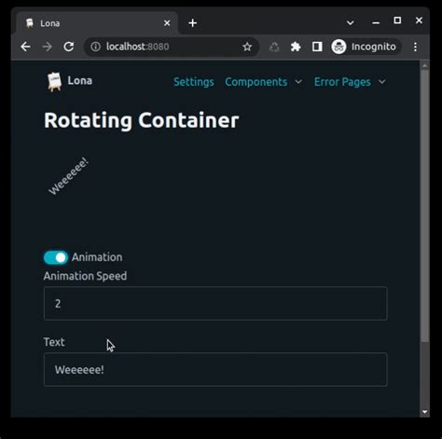Open the side panel icon
The width and height of the screenshot is (442, 439).
point(317,47)
